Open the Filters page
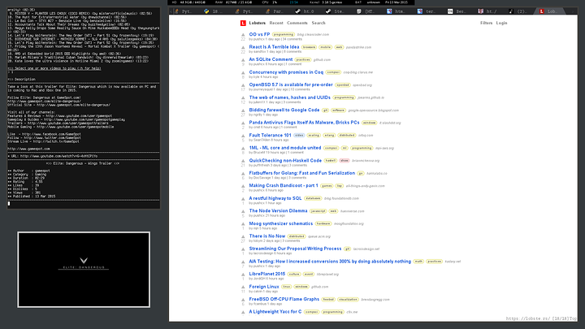This screenshot has height=329, width=585. coord(486,23)
